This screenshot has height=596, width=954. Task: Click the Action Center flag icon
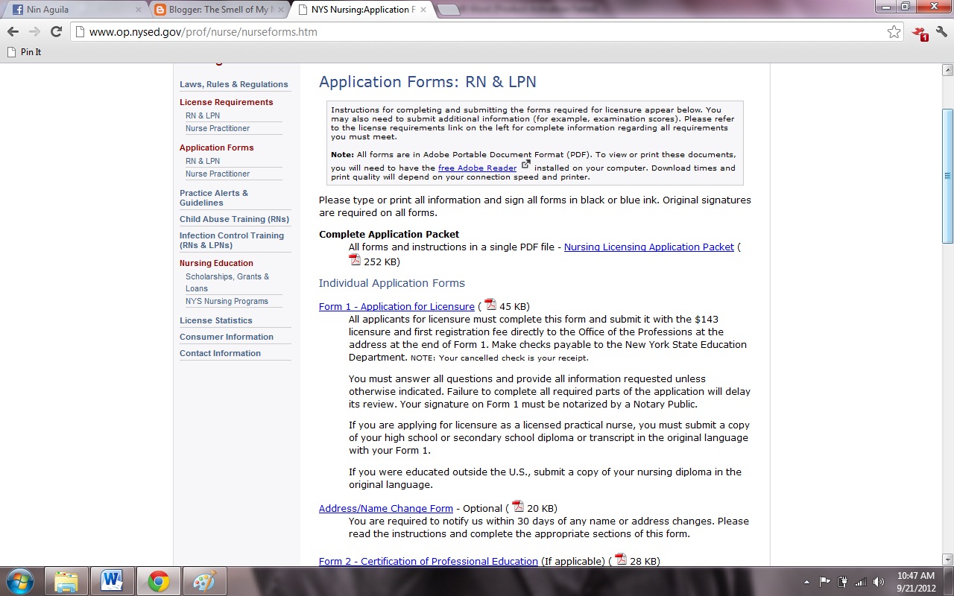pos(825,582)
